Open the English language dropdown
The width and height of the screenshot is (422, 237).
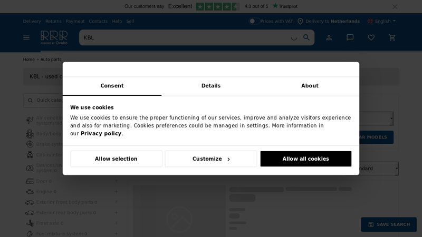(382, 21)
